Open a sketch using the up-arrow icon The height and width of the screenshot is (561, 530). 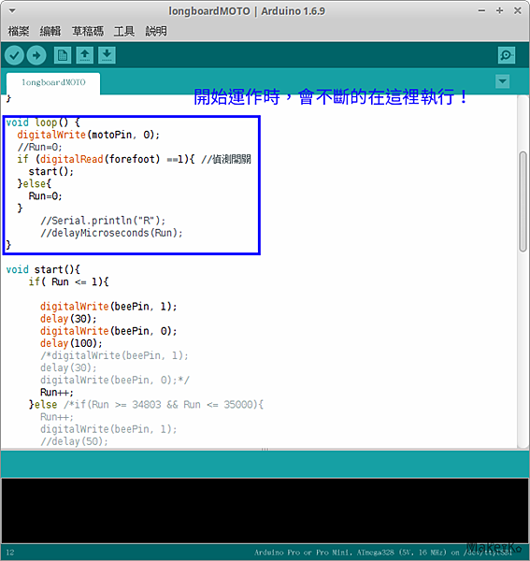(85, 55)
